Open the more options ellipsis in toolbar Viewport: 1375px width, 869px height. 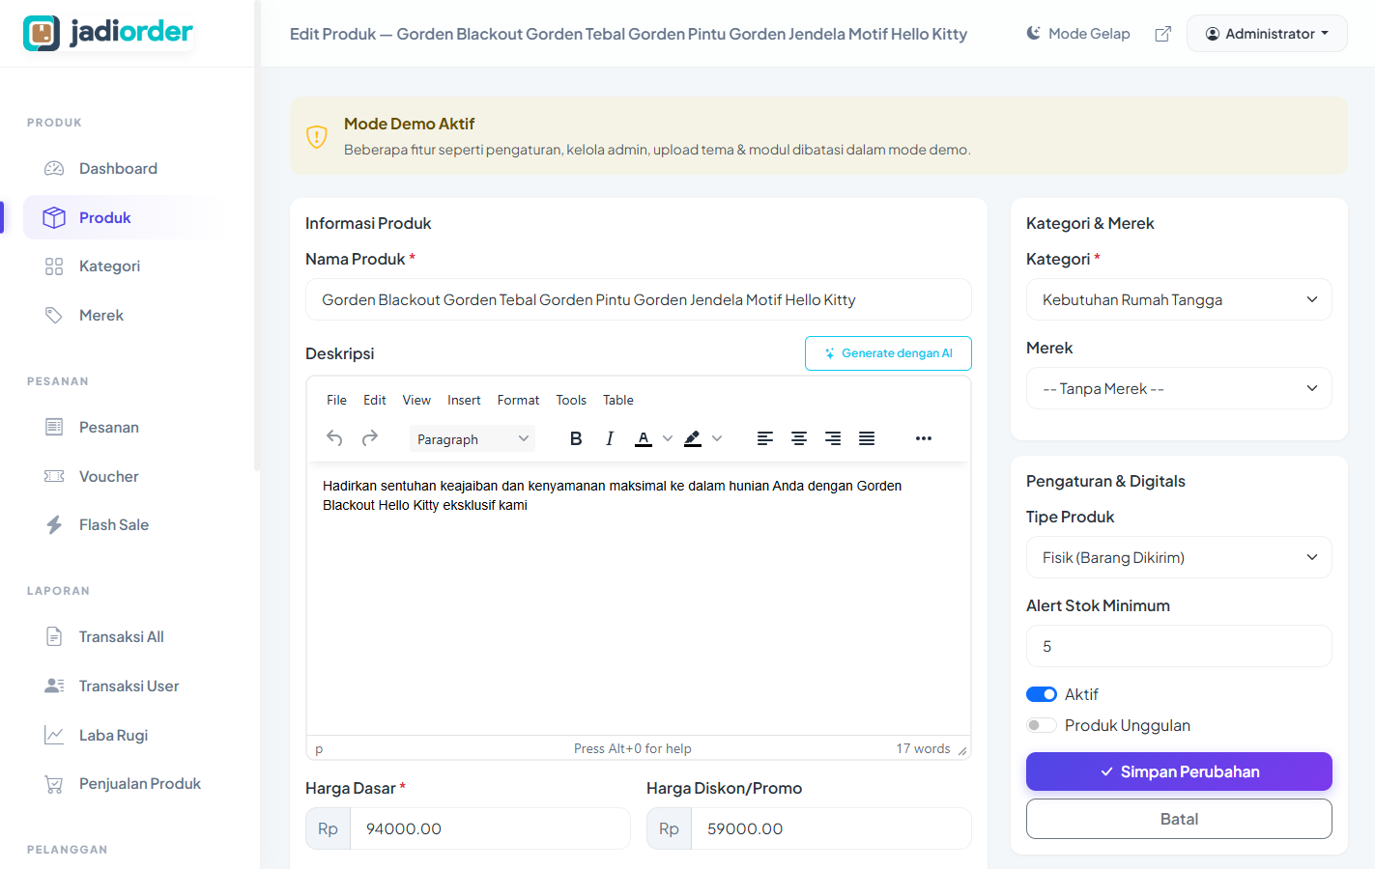tap(924, 438)
